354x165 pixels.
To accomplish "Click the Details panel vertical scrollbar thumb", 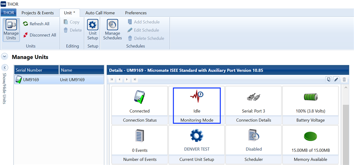I will pos(346,135).
